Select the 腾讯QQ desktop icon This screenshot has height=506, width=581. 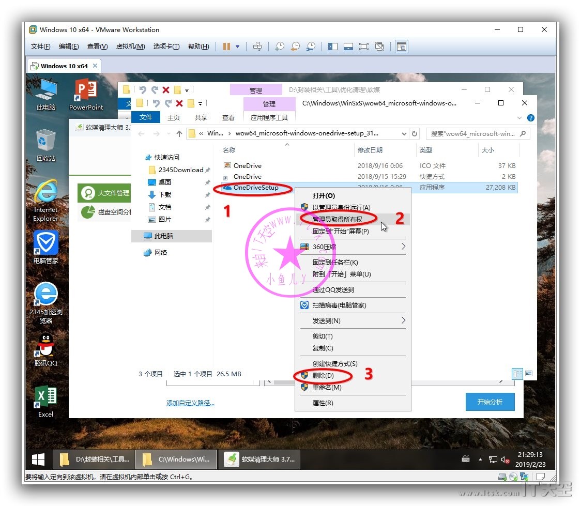click(x=46, y=350)
